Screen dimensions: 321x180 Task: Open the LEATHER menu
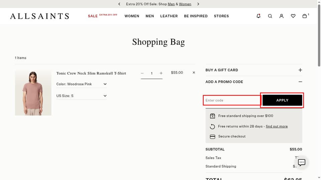tap(169, 16)
